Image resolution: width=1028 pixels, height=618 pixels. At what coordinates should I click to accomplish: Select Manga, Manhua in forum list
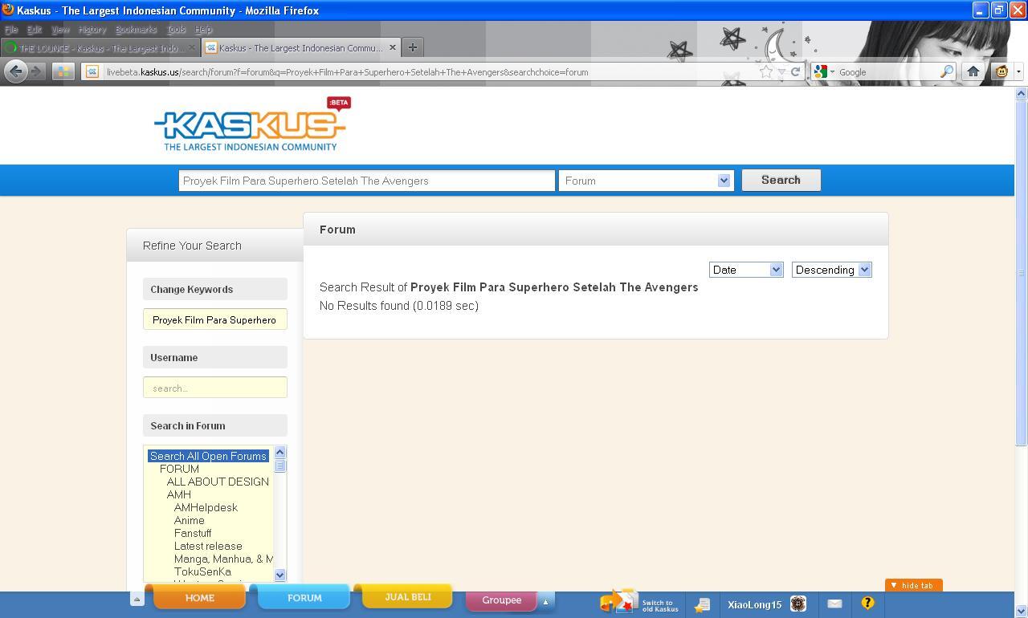(x=223, y=559)
